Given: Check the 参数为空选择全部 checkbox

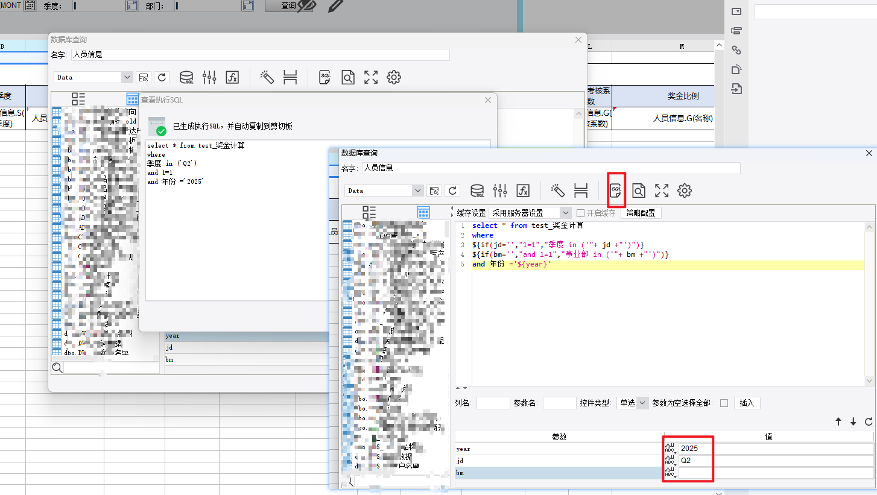Looking at the screenshot, I should point(724,403).
